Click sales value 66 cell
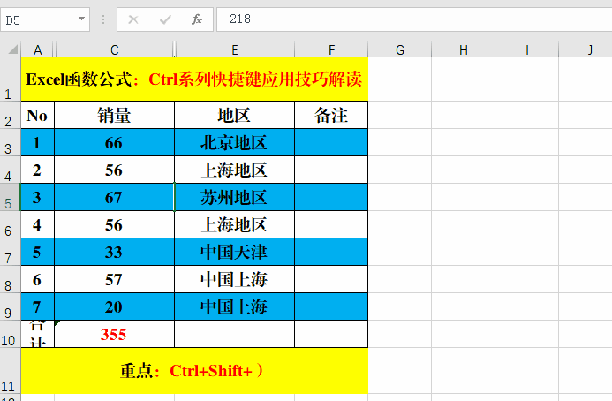This screenshot has height=401, width=612. [114, 142]
